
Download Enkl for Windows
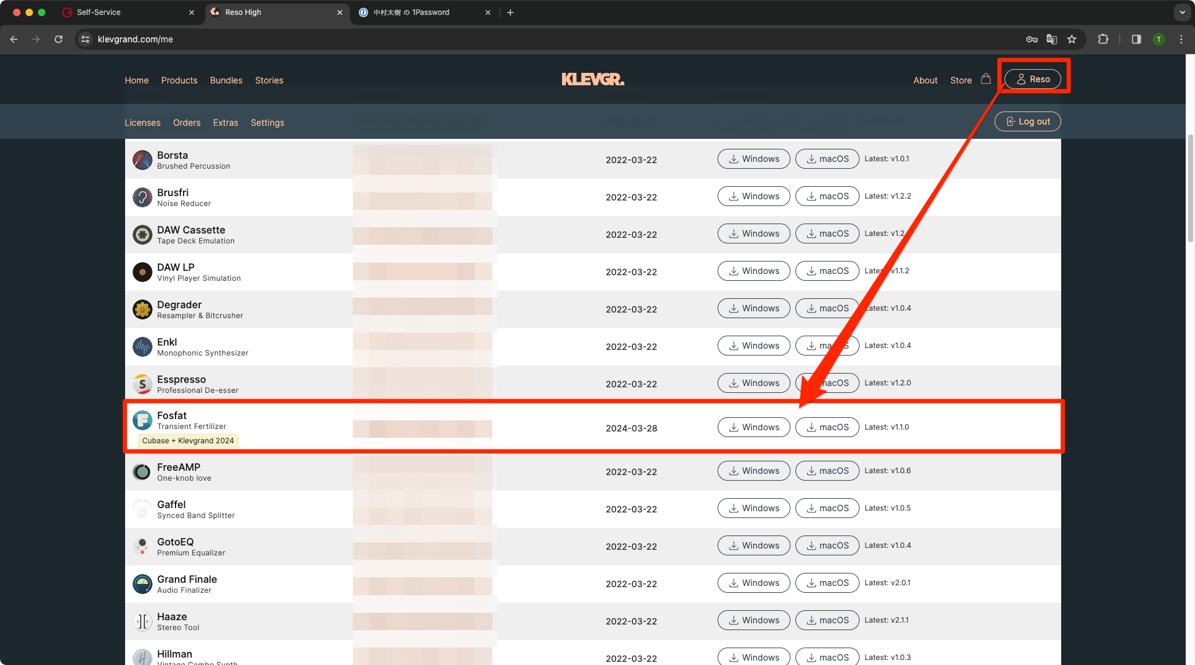[x=754, y=346]
